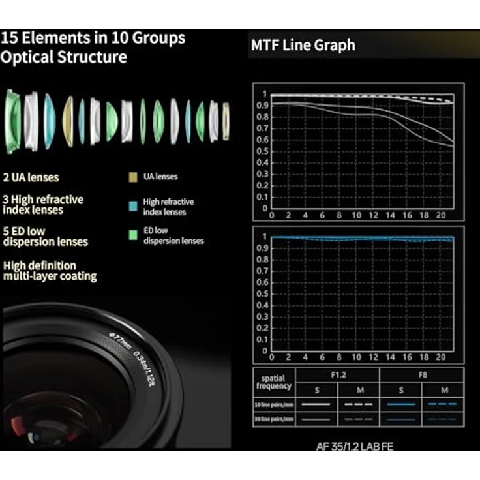Click the "M" cell under F1.2
480x480 pixels.
360,390
